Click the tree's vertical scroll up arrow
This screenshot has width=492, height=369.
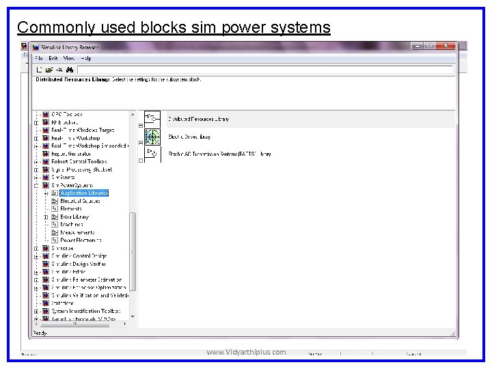tap(133, 115)
